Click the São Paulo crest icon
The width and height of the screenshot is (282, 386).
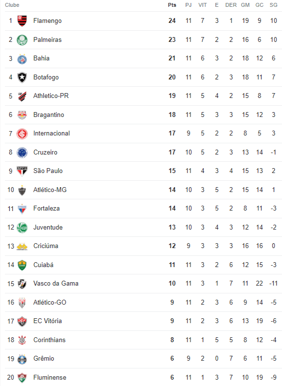click(22, 171)
